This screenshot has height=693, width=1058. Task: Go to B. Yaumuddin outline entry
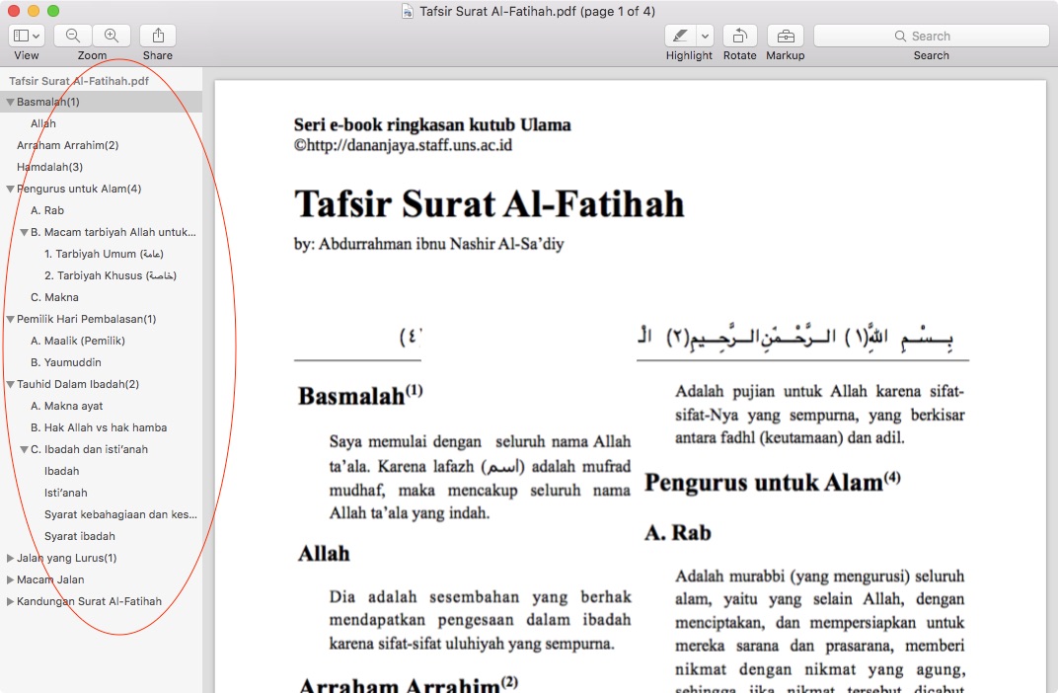pos(66,362)
